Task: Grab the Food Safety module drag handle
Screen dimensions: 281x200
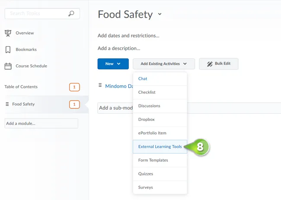Action: point(7,104)
